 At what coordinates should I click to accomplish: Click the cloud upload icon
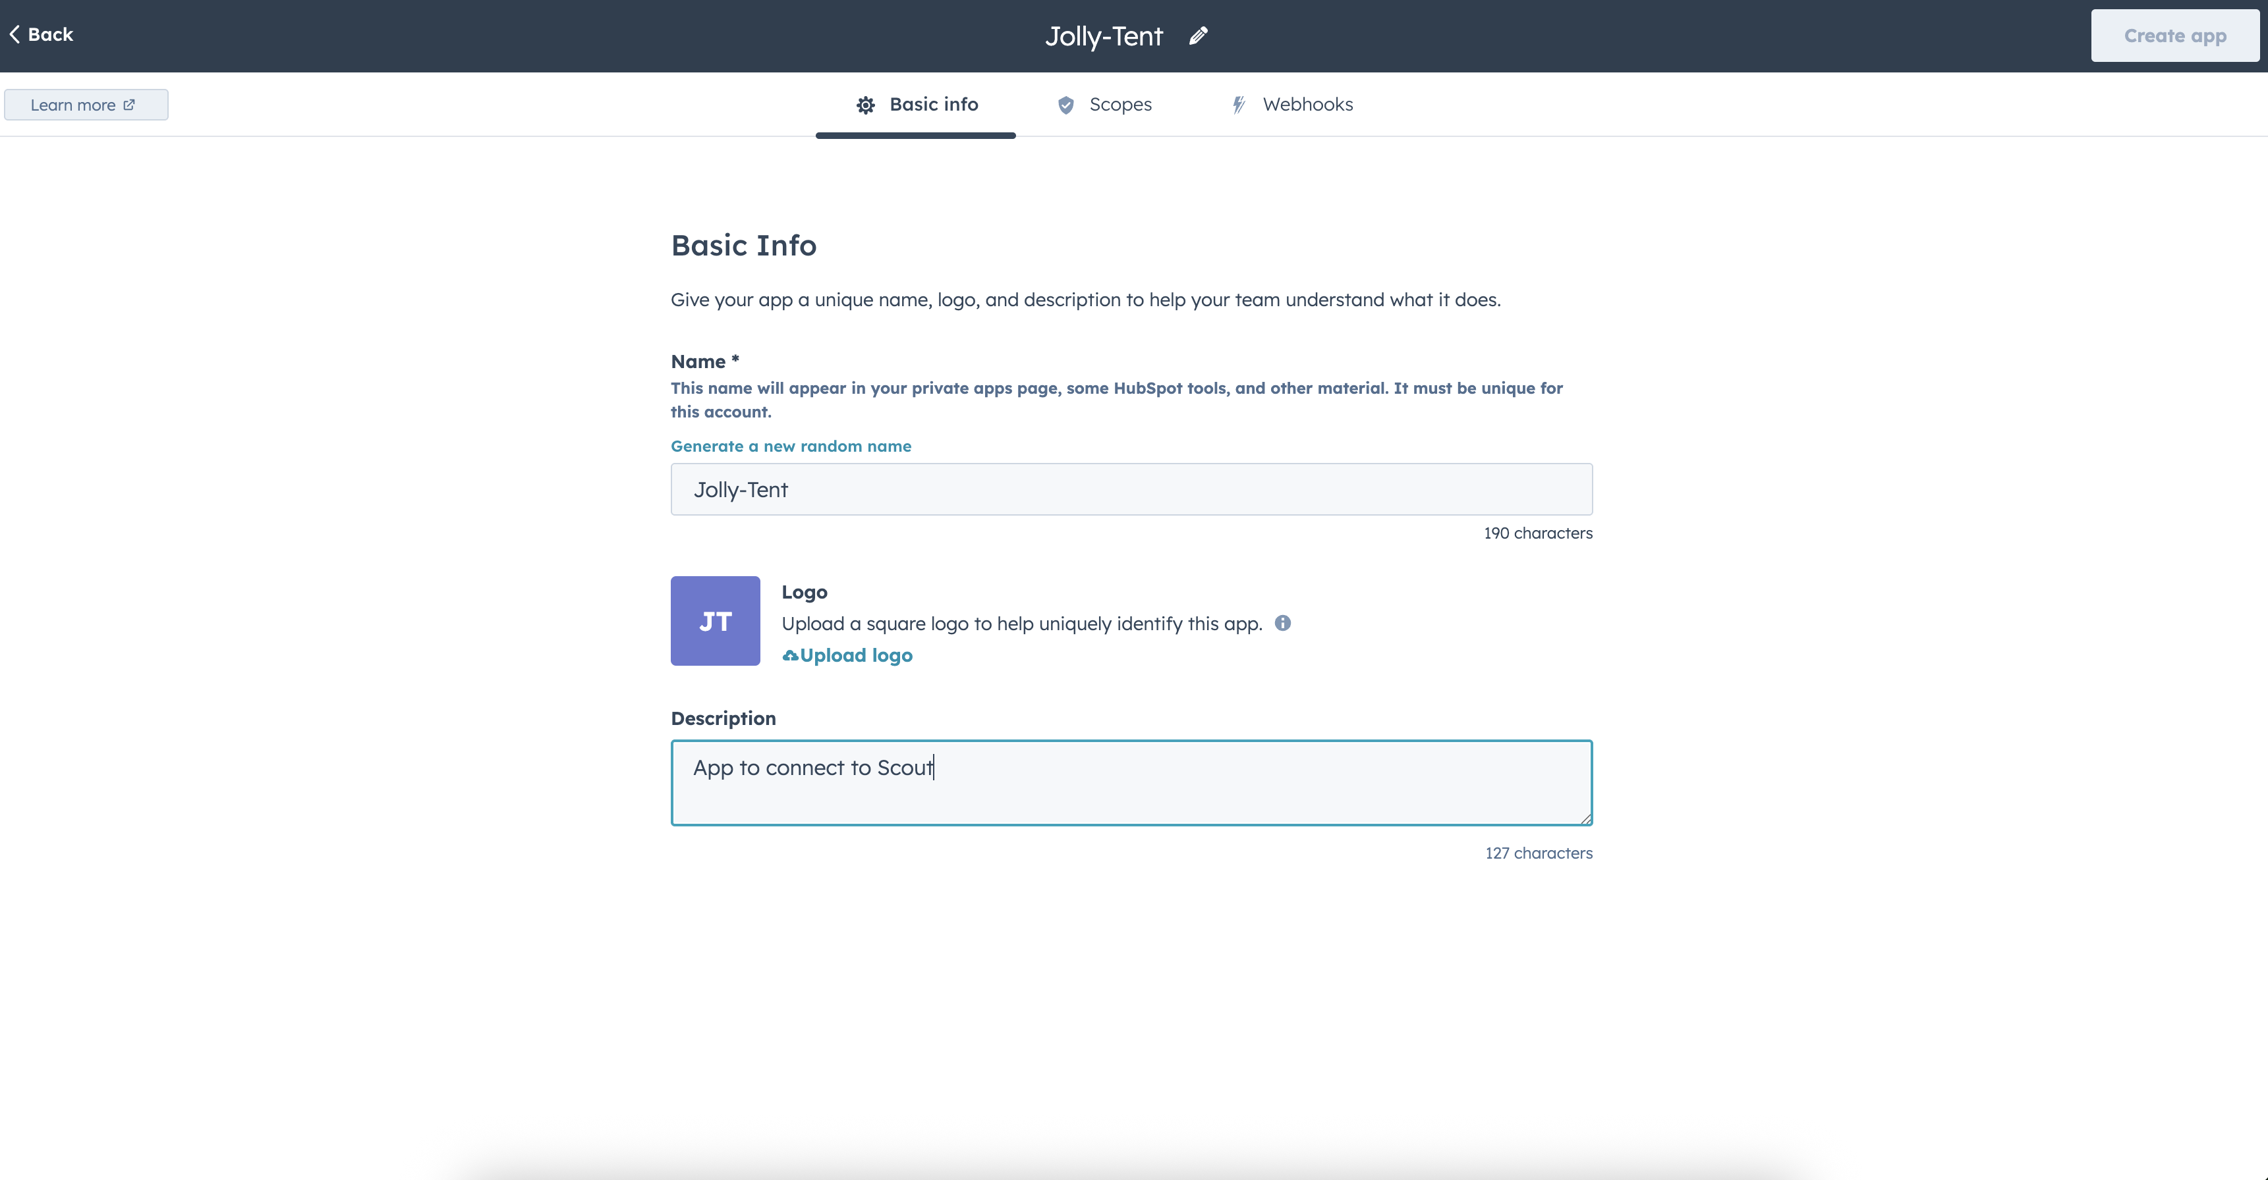coord(790,656)
